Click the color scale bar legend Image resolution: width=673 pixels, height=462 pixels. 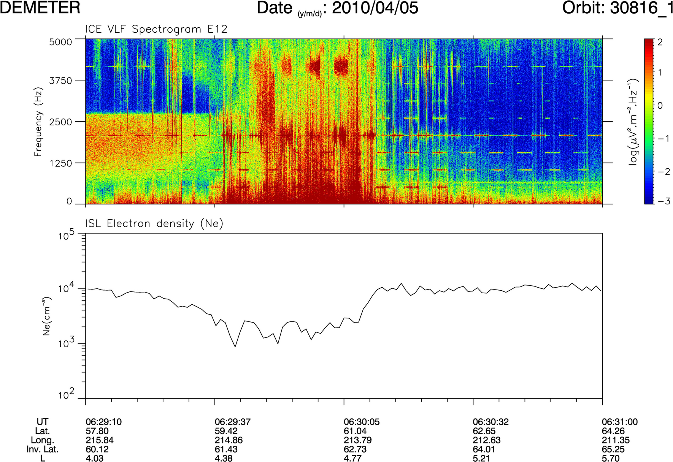[649, 122]
